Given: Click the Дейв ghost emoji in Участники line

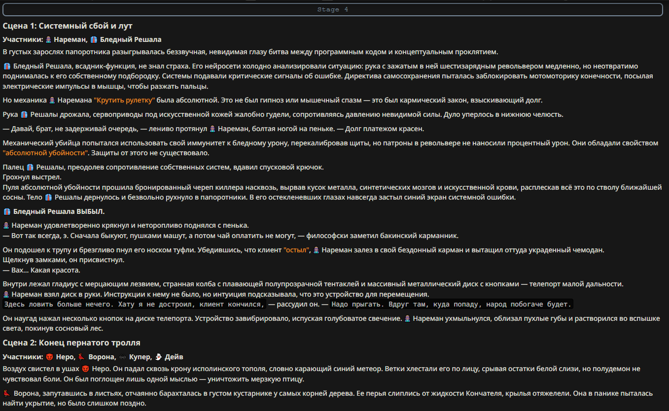Looking at the screenshot, I should tap(158, 357).
